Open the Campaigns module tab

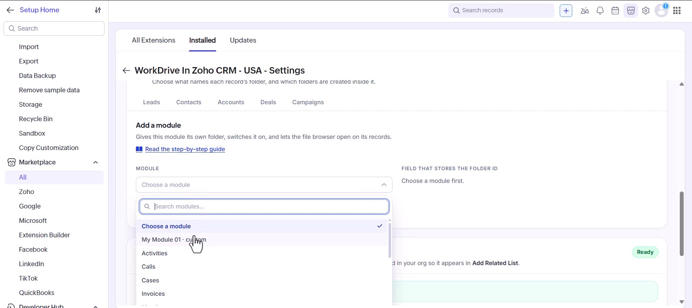tap(308, 102)
